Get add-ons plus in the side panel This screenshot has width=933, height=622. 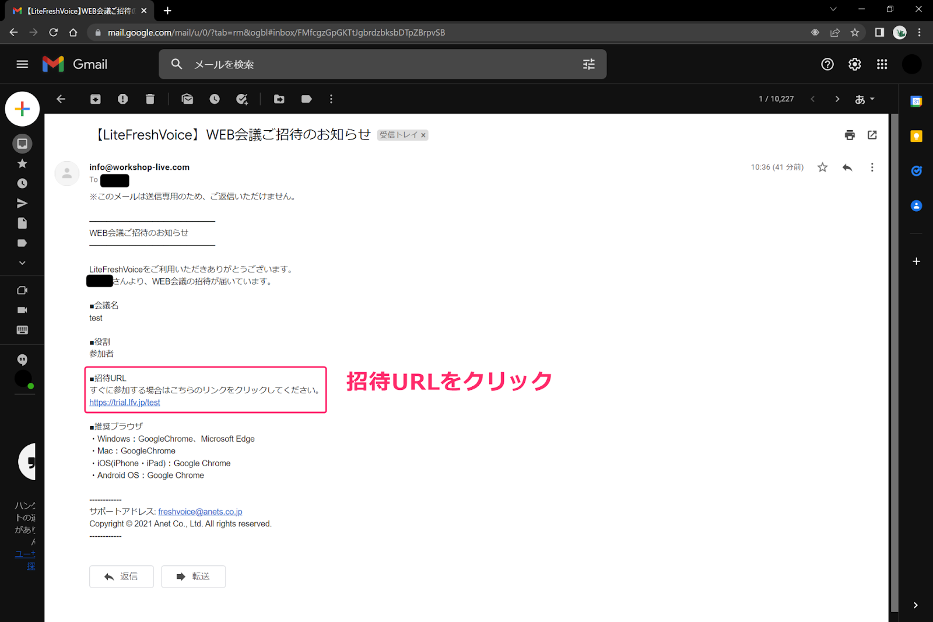pyautogui.click(x=916, y=261)
